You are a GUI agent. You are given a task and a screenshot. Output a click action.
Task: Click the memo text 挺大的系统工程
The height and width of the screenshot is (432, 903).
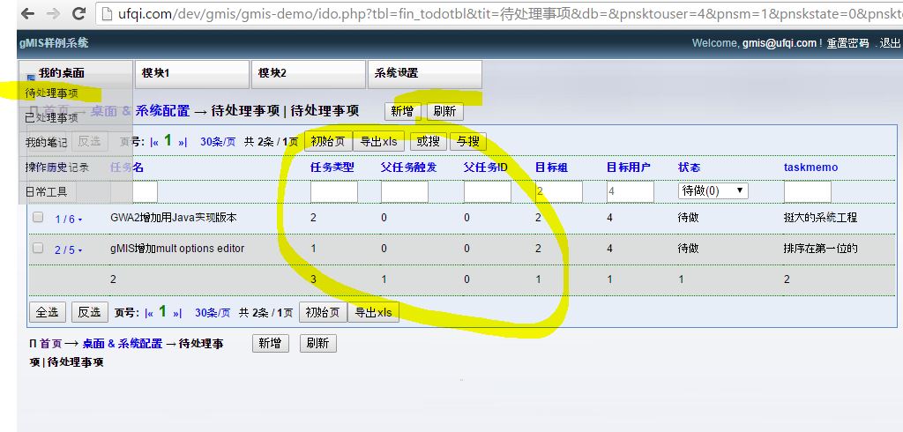(820, 218)
